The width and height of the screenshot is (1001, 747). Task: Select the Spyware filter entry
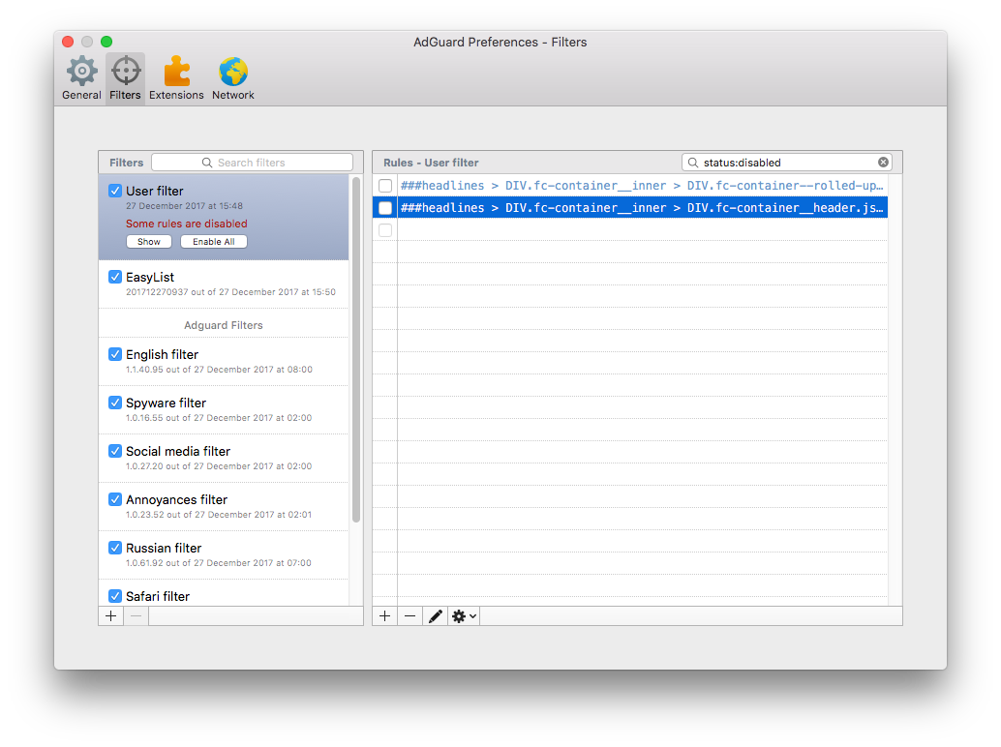point(224,409)
